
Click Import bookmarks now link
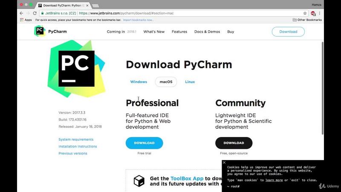pyautogui.click(x=138, y=20)
